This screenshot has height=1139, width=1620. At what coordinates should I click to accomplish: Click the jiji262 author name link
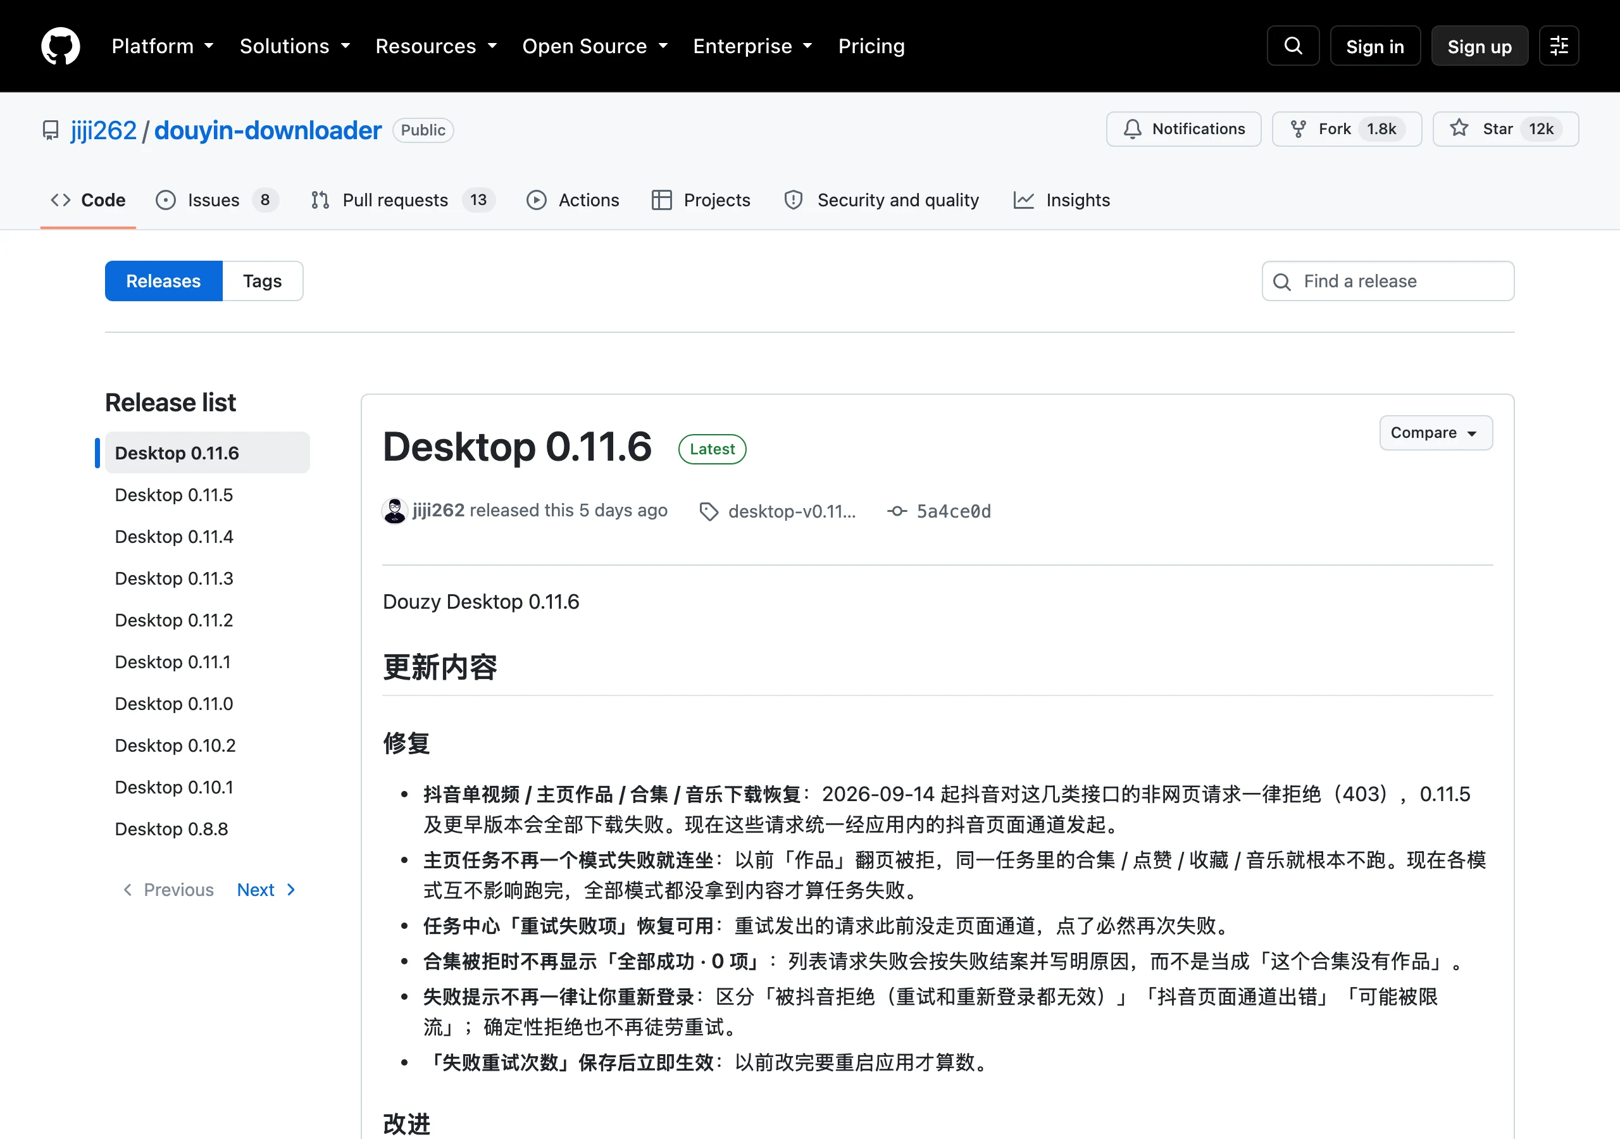coord(438,510)
